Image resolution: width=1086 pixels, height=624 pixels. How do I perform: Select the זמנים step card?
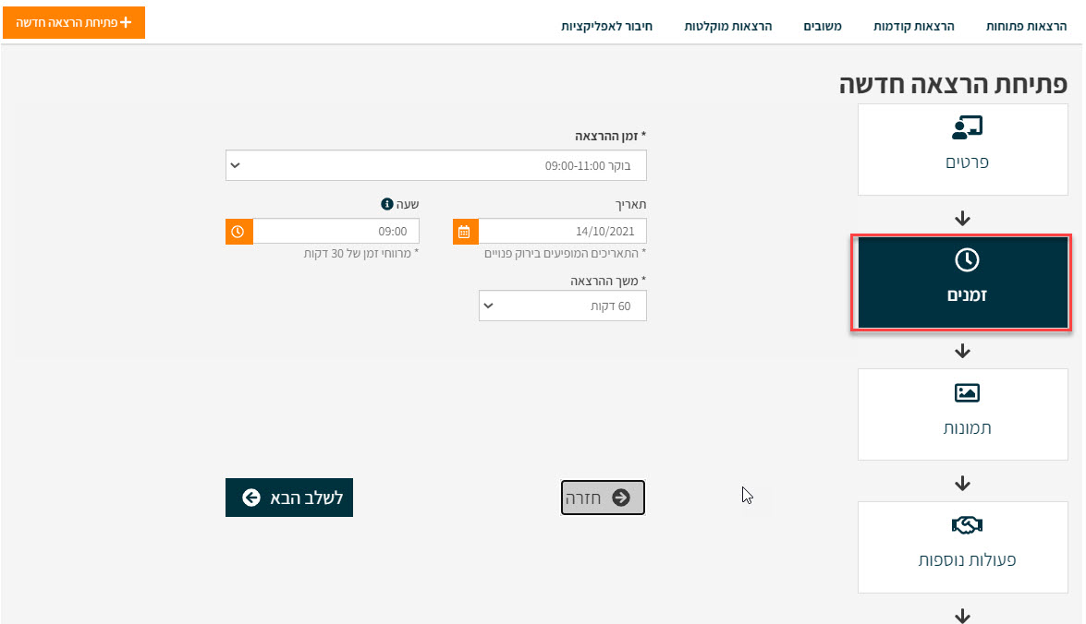pos(963,282)
